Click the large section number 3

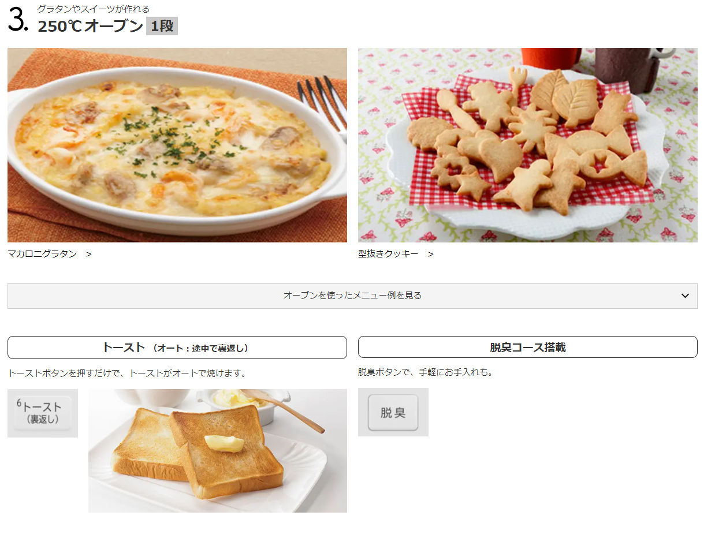click(x=18, y=20)
